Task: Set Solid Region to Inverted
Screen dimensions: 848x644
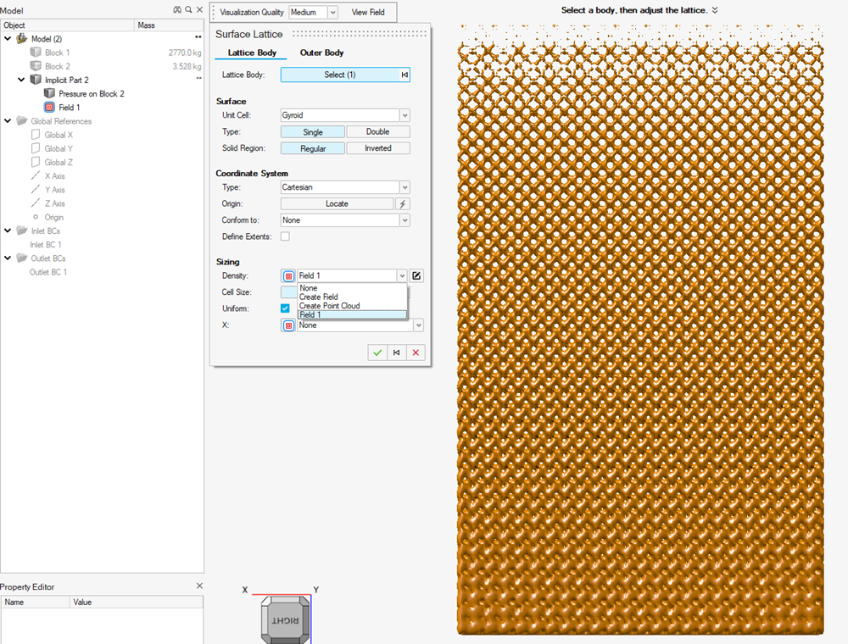Action: pos(377,148)
